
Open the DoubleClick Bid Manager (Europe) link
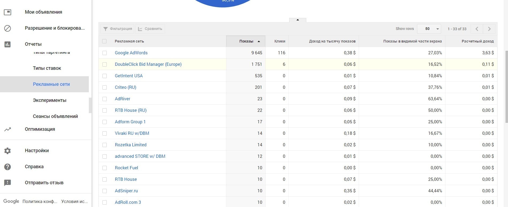148,64
